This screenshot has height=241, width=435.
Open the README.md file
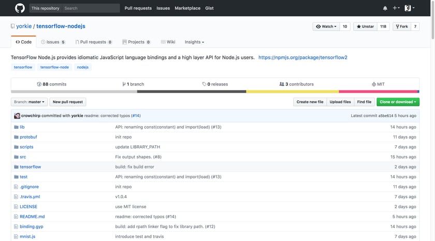pyautogui.click(x=32, y=217)
